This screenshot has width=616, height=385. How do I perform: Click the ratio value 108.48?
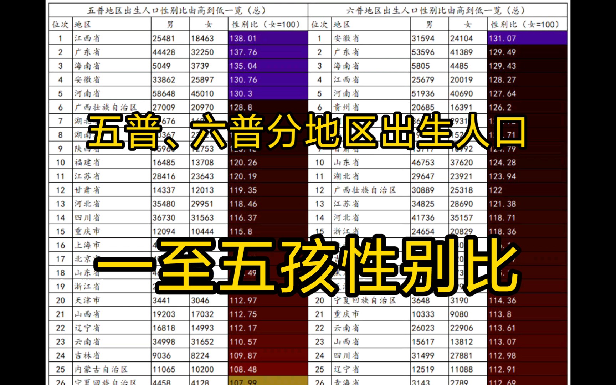pyautogui.click(x=243, y=370)
